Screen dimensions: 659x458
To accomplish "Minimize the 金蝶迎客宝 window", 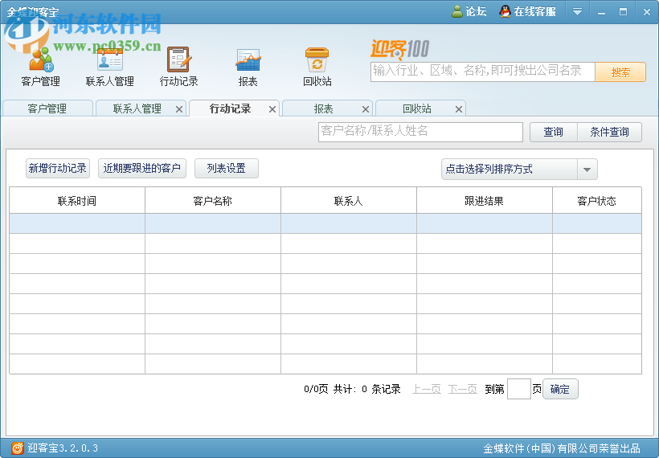I will 601,12.
